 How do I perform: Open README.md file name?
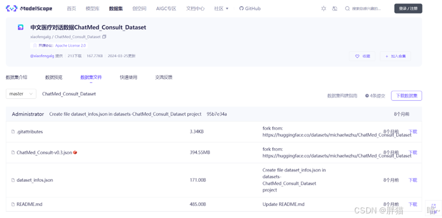tap(29, 204)
